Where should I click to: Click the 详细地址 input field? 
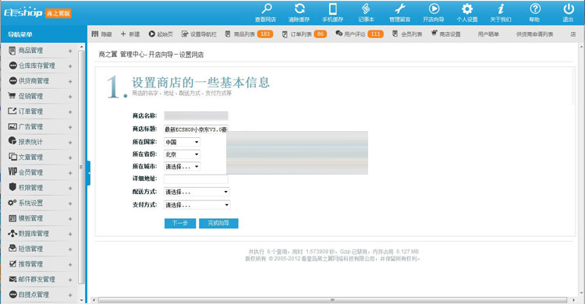click(196, 179)
